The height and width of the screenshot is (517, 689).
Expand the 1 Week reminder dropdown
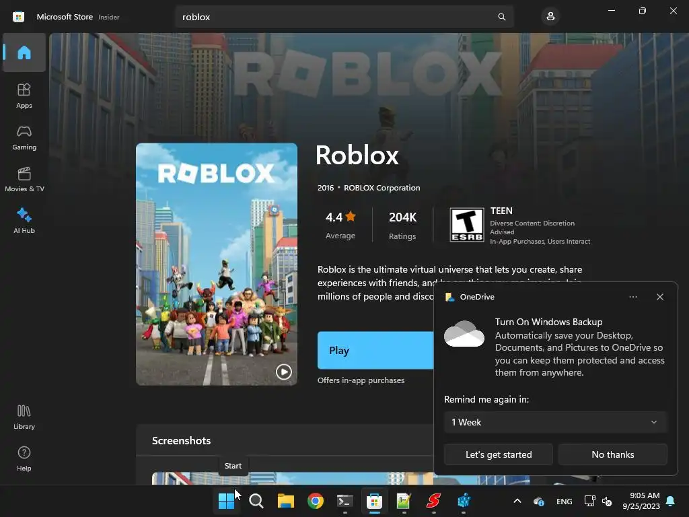click(555, 422)
